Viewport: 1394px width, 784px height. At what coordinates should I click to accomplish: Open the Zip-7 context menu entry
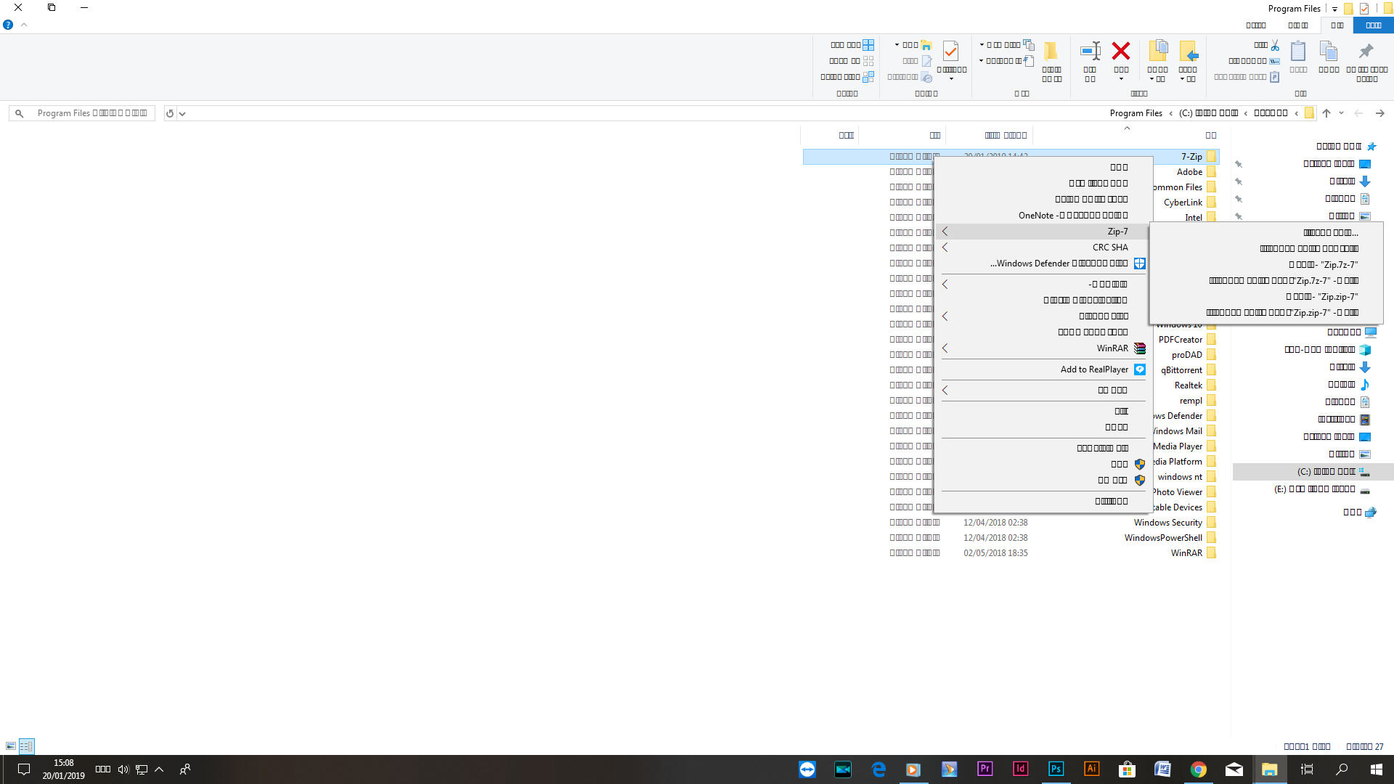point(1043,232)
